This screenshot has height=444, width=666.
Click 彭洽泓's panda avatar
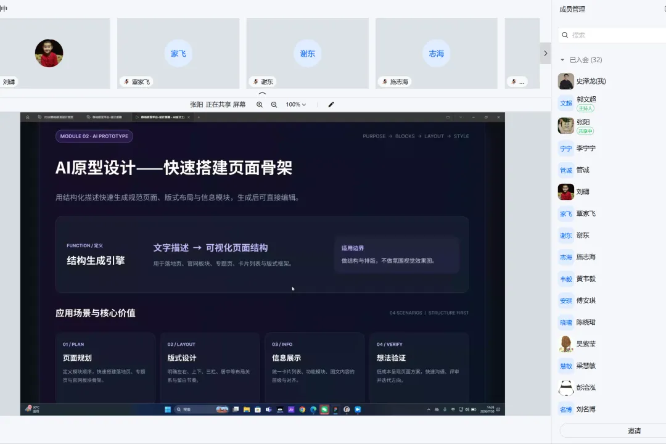pyautogui.click(x=565, y=387)
